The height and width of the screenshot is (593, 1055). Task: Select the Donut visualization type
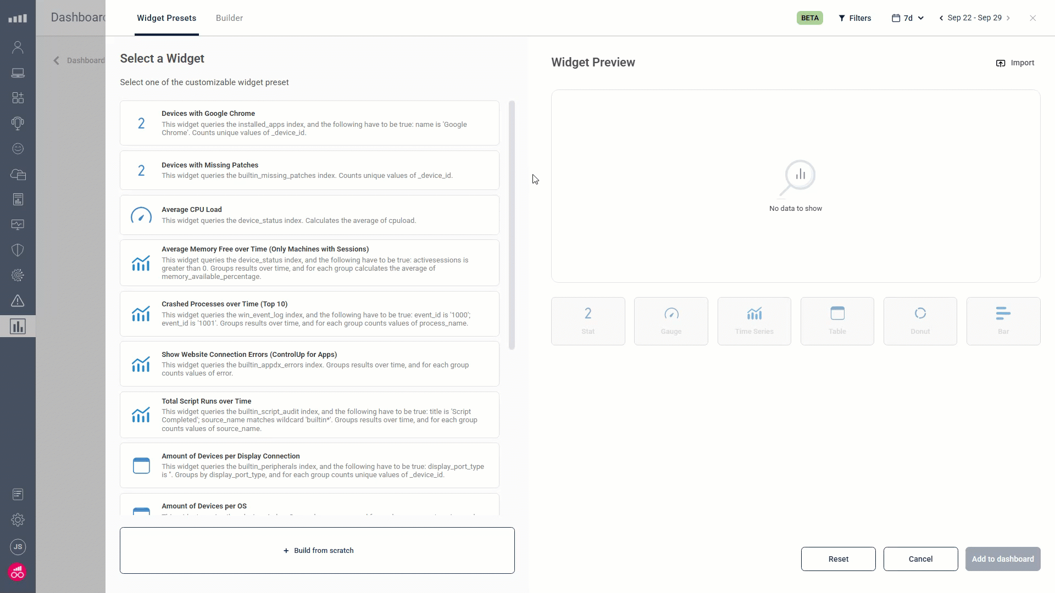pos(920,321)
